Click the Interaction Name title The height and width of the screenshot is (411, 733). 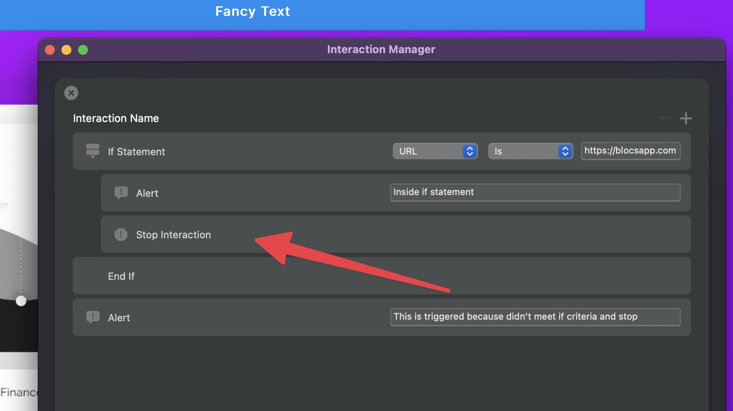click(116, 118)
